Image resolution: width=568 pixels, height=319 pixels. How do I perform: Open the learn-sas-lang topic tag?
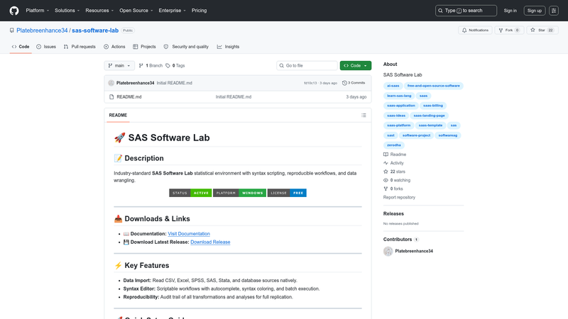tap(399, 96)
